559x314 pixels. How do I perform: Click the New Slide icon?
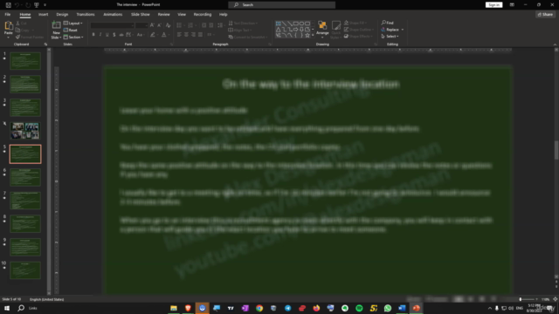[x=56, y=25]
